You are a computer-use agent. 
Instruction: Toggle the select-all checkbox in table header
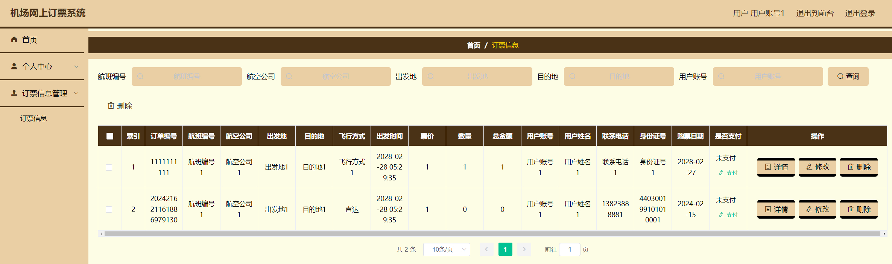110,136
